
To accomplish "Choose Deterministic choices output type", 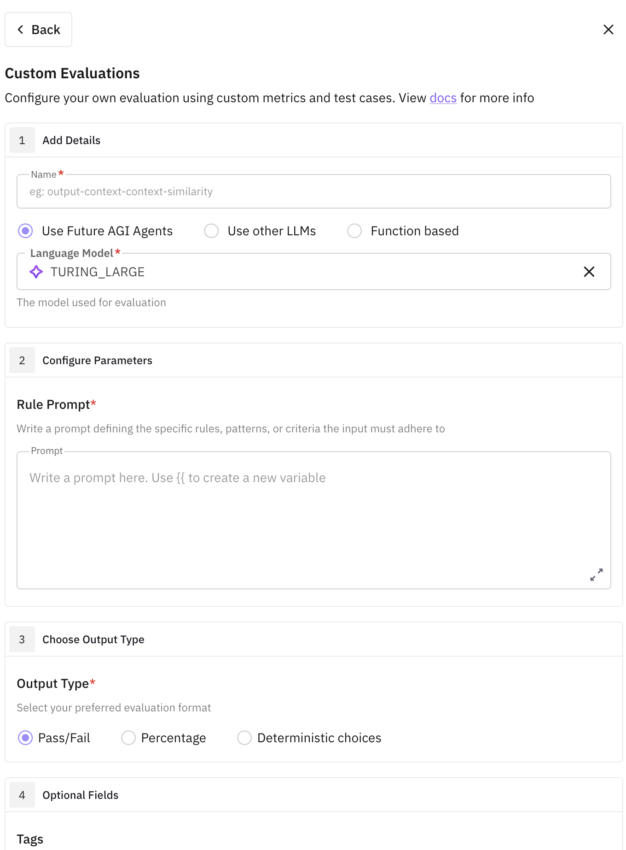I will (244, 738).
